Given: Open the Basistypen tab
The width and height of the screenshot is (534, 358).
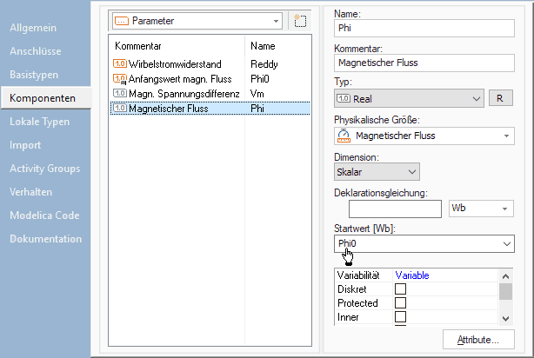Looking at the screenshot, I should 34,75.
